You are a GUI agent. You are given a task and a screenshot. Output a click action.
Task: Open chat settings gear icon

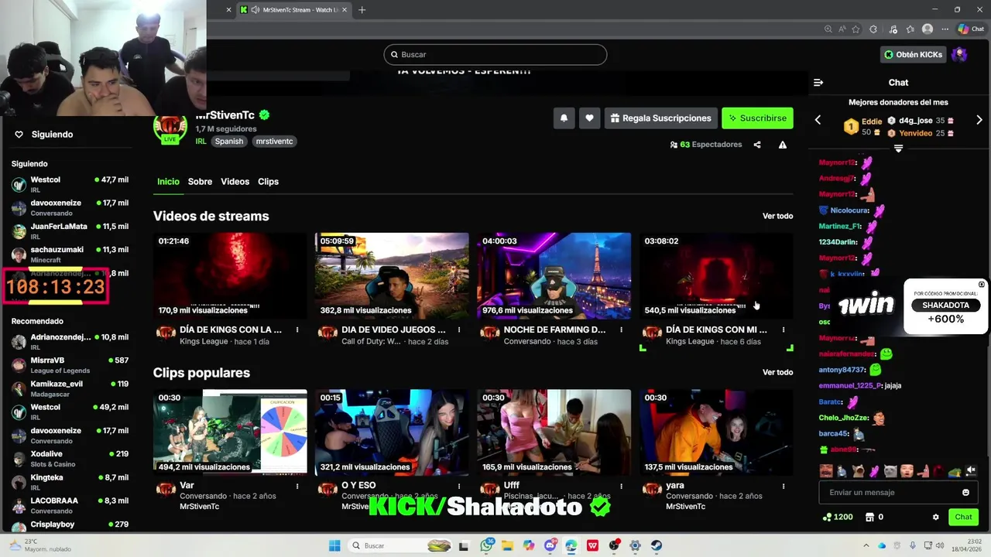click(x=935, y=517)
